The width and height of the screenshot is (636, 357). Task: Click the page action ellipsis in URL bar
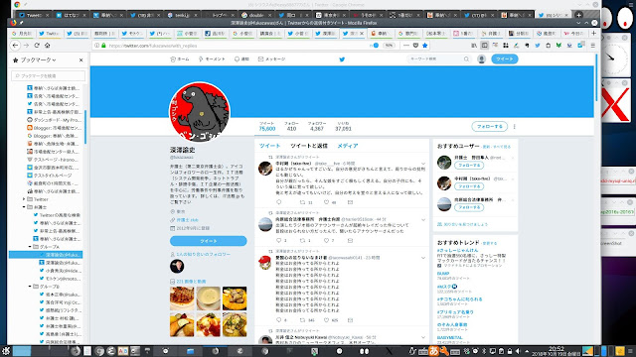(406, 46)
